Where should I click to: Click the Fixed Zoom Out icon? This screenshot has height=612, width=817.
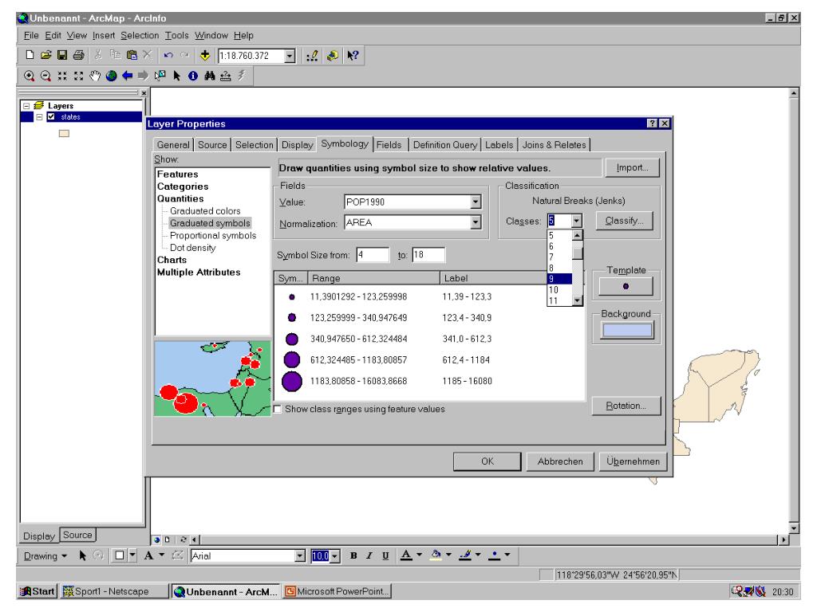point(79,76)
